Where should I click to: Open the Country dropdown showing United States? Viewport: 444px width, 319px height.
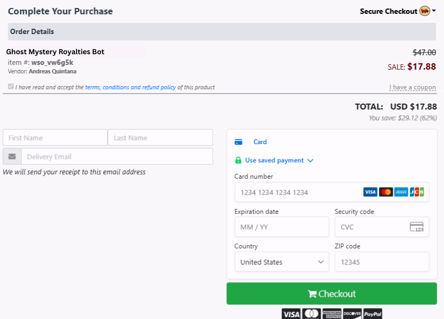282,262
